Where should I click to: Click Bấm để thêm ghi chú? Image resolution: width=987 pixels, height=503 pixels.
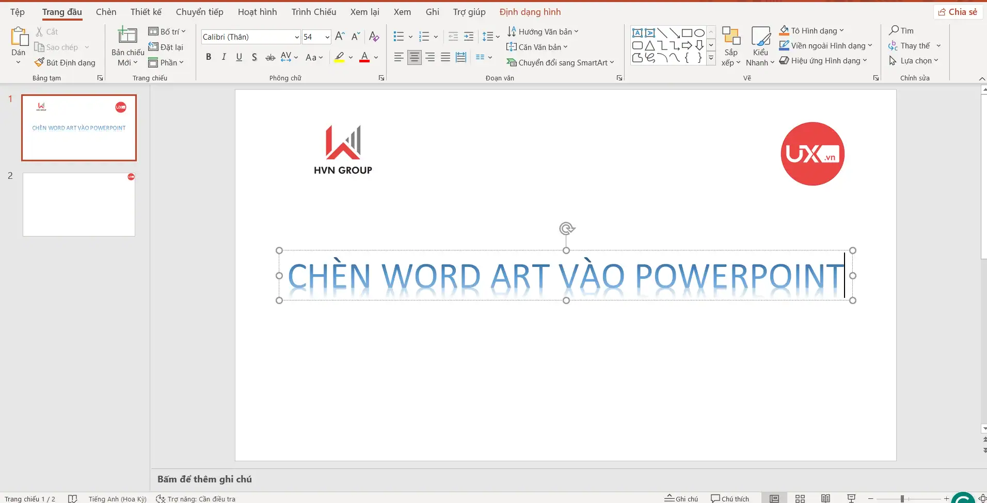pos(204,478)
